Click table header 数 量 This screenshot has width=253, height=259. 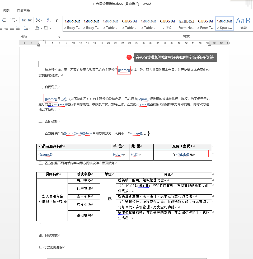pyautogui.click(x=136, y=146)
